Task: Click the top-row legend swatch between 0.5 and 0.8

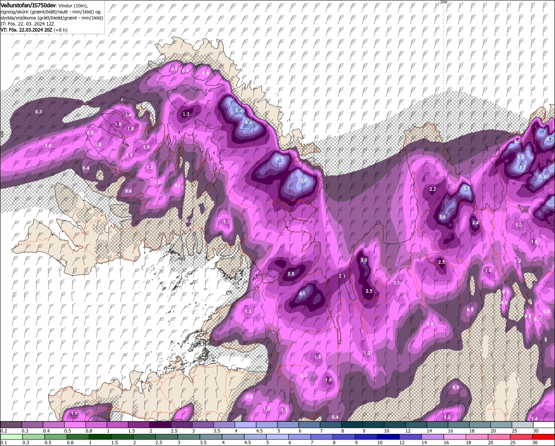Action: 75,425
